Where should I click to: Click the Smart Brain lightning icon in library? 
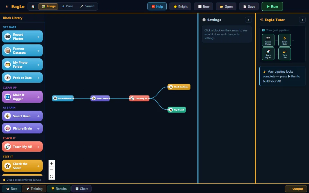(8, 116)
